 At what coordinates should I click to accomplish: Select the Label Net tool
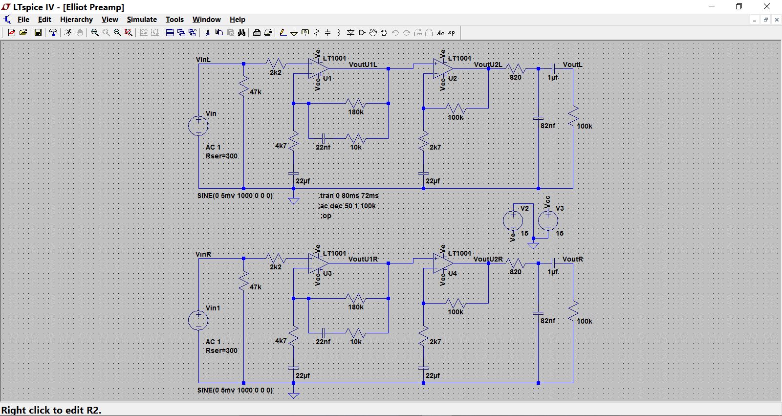[305, 33]
